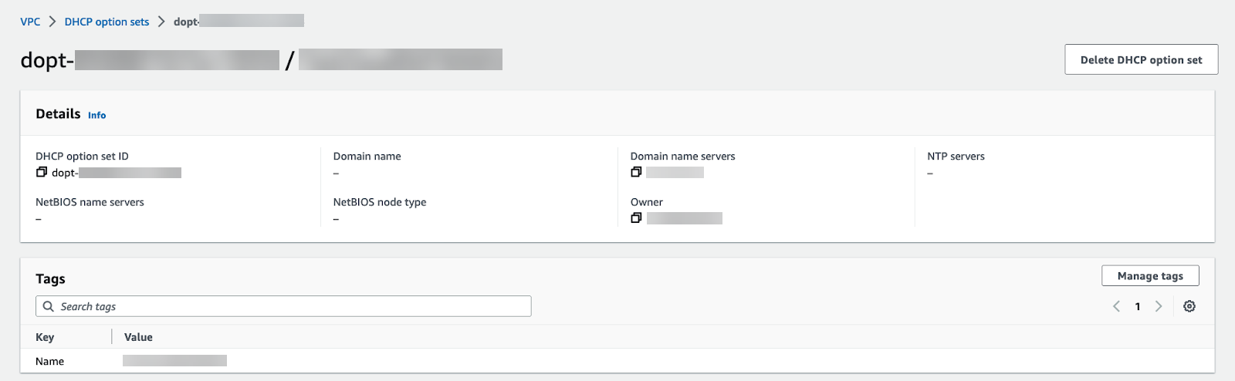Copy the DHCP option set ID
Viewport: 1235px width, 381px height.
click(x=42, y=173)
